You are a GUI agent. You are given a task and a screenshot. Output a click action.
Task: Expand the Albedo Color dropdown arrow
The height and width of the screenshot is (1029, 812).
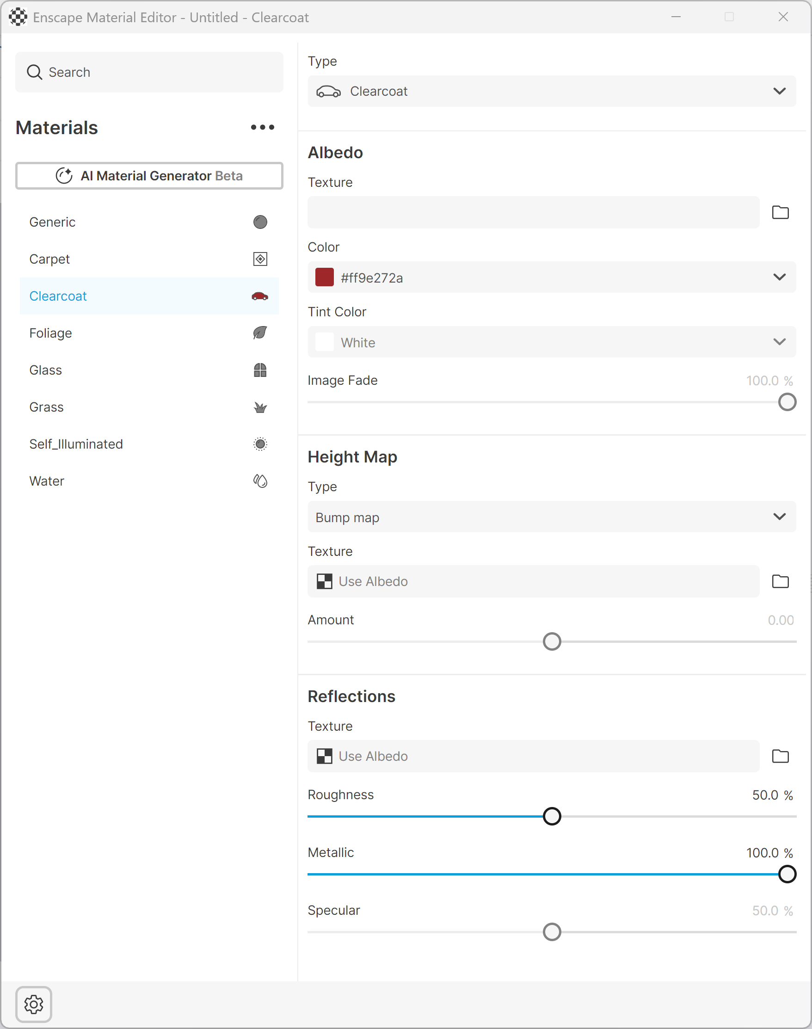tap(779, 277)
